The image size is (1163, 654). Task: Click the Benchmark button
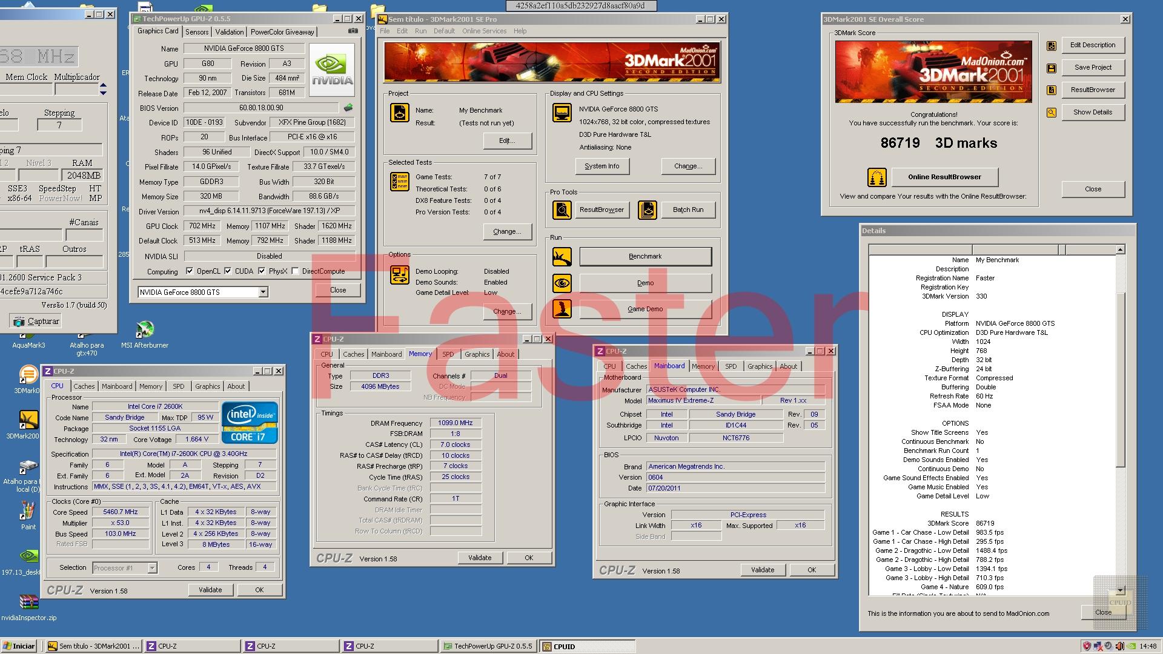pos(646,257)
